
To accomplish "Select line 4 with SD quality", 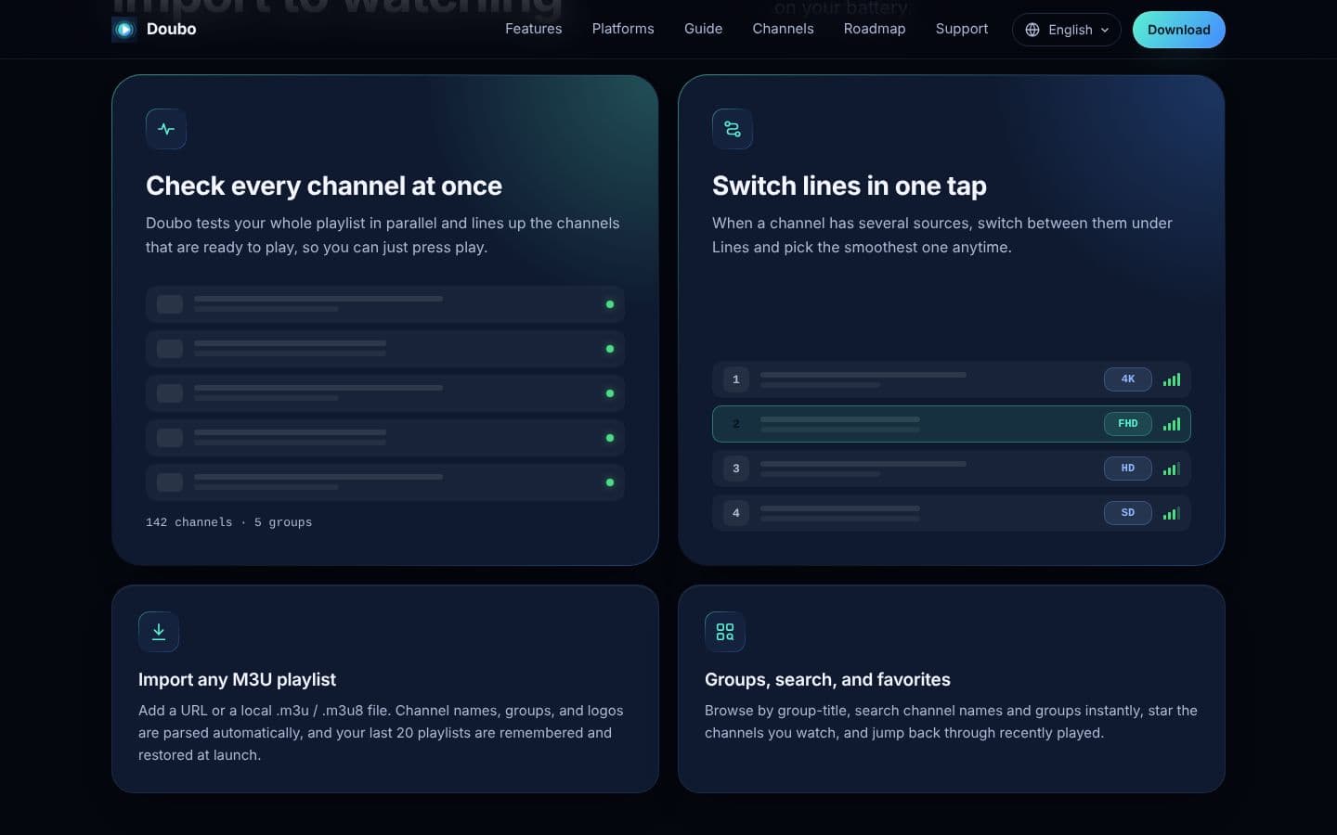I will tap(952, 513).
